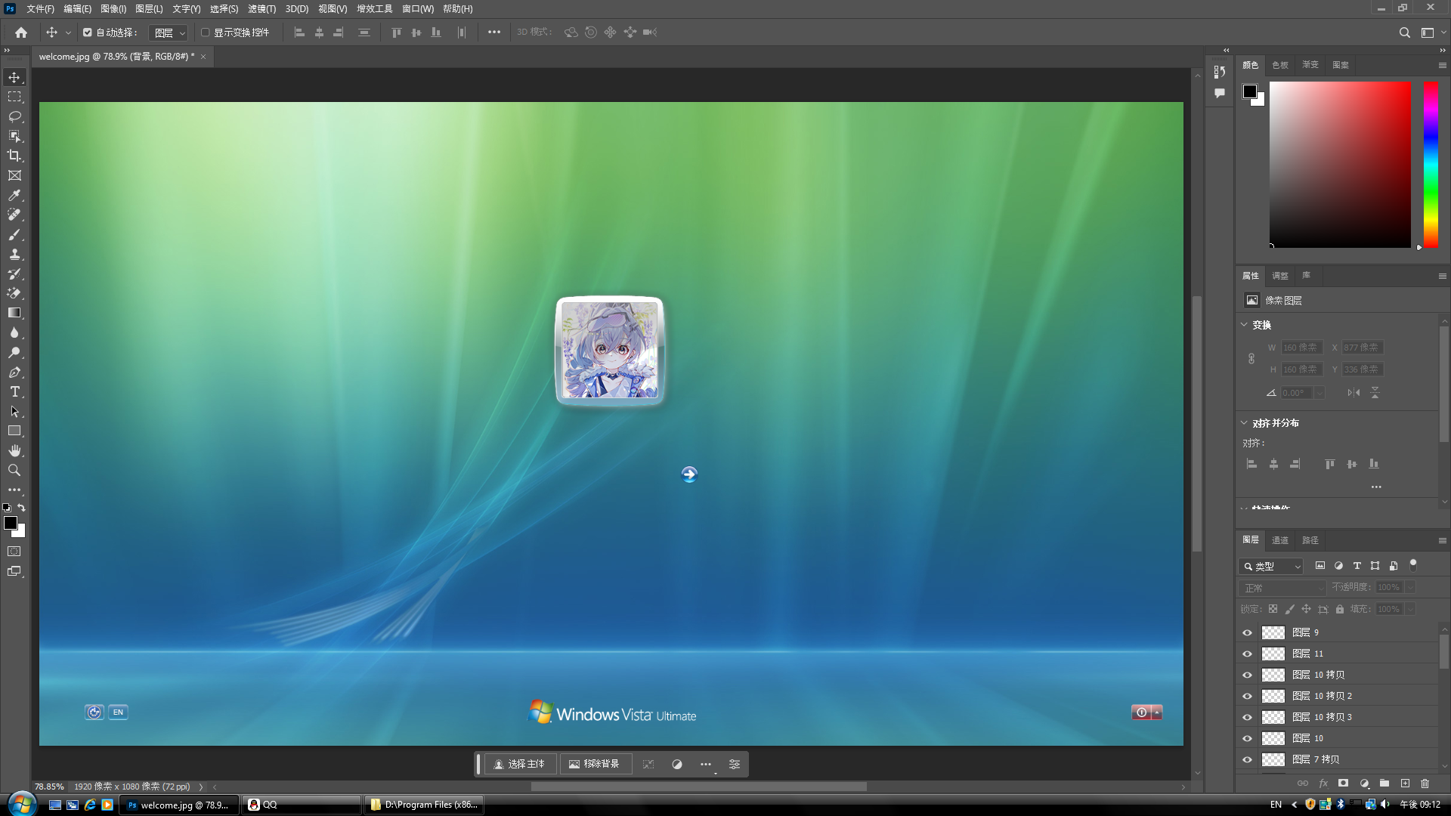Select the Zoom tool
Image resolution: width=1451 pixels, height=816 pixels.
(x=14, y=470)
